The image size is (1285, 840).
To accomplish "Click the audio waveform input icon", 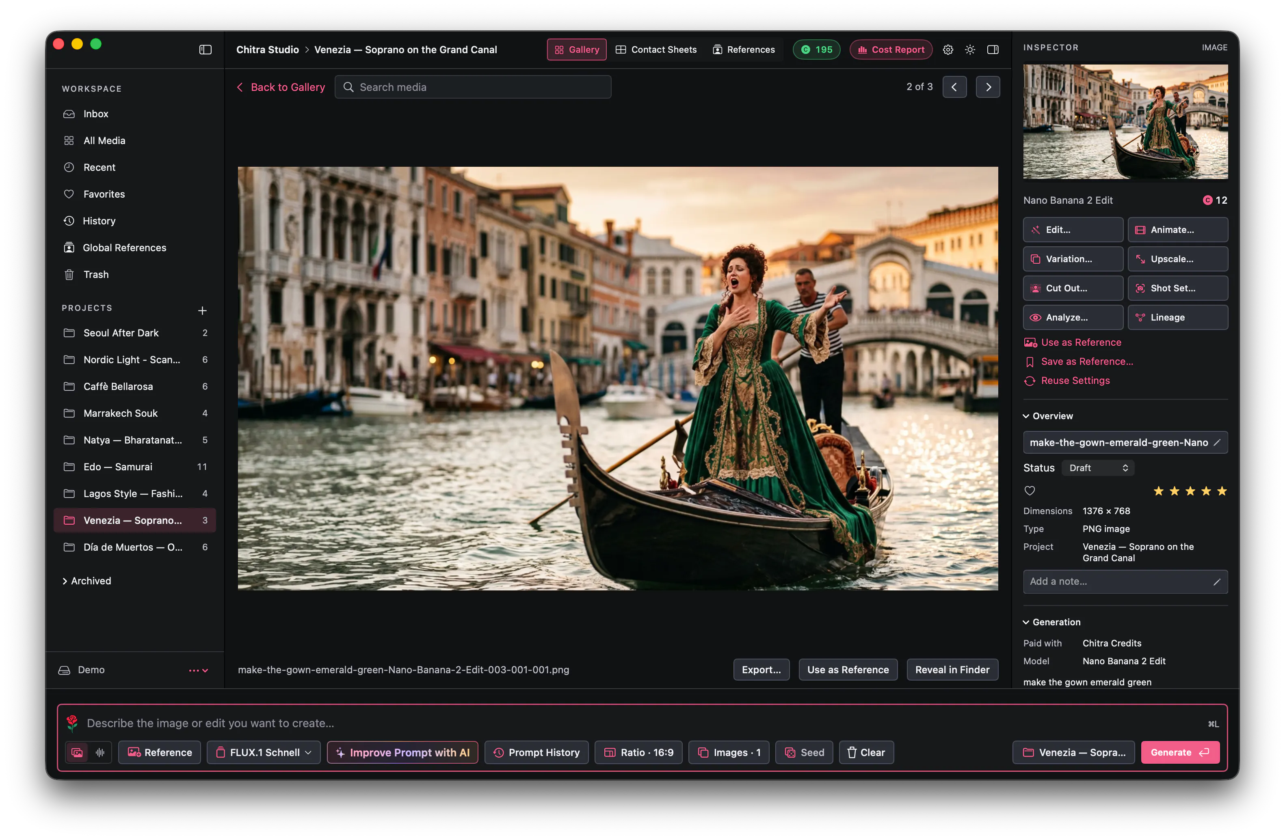I will coord(100,752).
